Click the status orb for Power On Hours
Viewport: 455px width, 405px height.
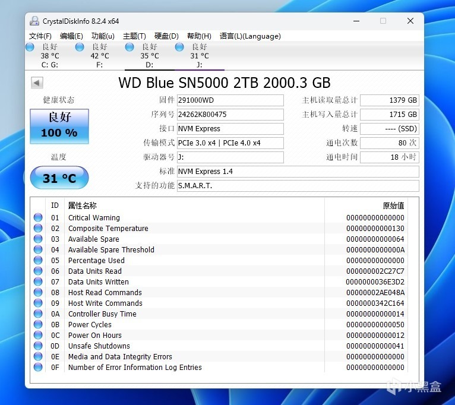click(38, 335)
